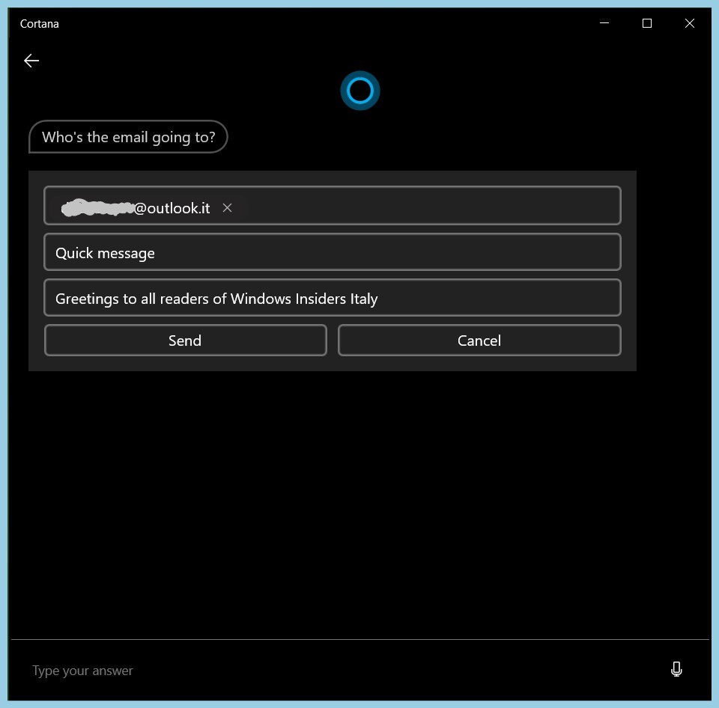Activate the microphone for voice input
This screenshot has height=708, width=719.
tap(676, 670)
